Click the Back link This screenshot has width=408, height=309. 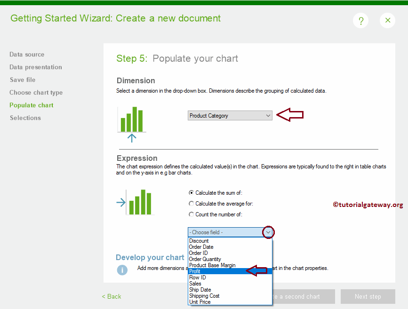pyautogui.click(x=112, y=296)
